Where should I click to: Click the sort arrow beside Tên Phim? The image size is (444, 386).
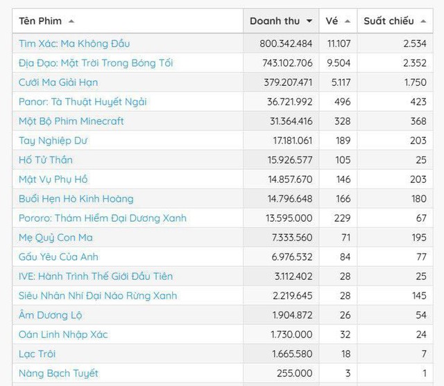click(x=72, y=21)
